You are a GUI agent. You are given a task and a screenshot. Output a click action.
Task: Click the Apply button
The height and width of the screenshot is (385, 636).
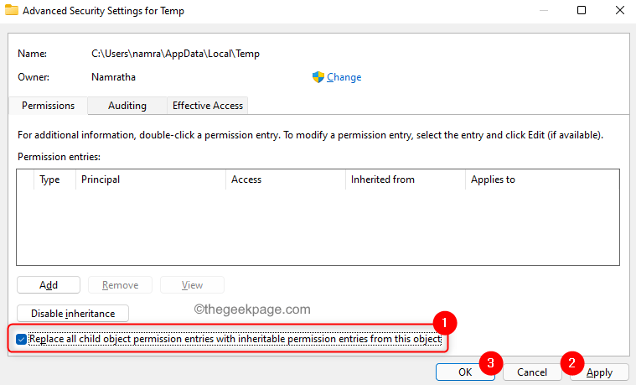pyautogui.click(x=599, y=372)
